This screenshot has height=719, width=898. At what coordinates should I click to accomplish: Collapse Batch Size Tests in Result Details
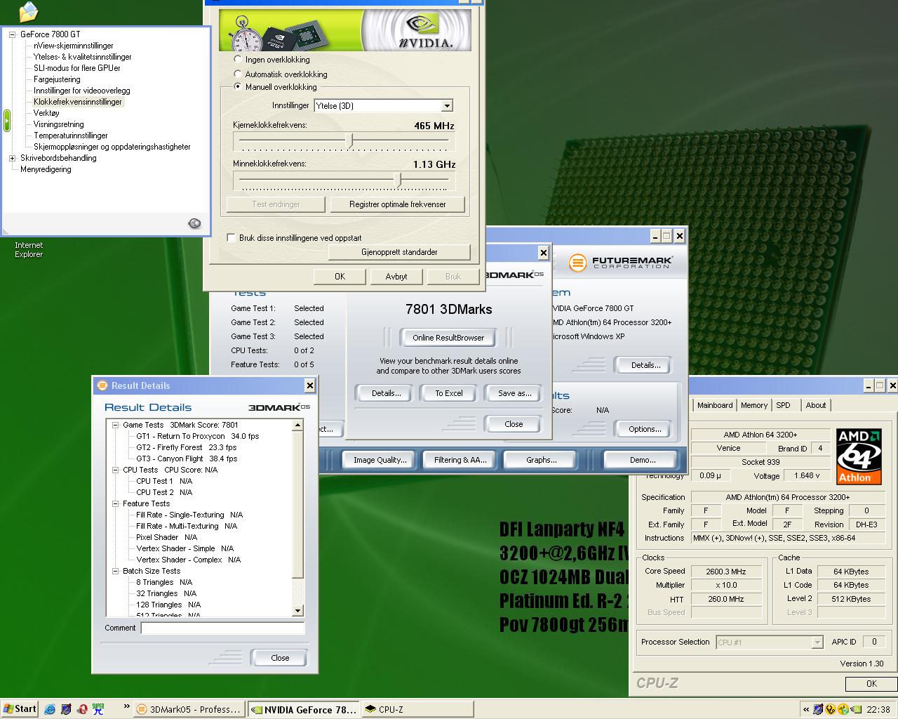point(116,571)
